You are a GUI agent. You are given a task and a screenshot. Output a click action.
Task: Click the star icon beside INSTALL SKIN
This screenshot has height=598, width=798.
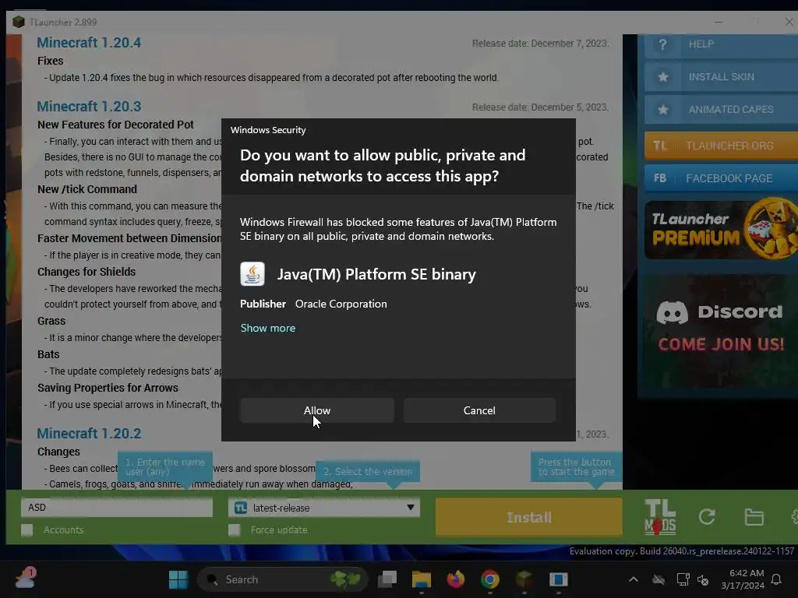pyautogui.click(x=662, y=77)
